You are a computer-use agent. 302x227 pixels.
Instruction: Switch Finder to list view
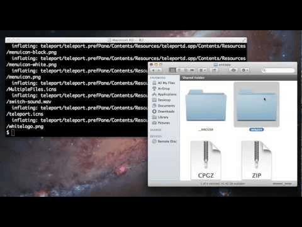tap(179, 70)
